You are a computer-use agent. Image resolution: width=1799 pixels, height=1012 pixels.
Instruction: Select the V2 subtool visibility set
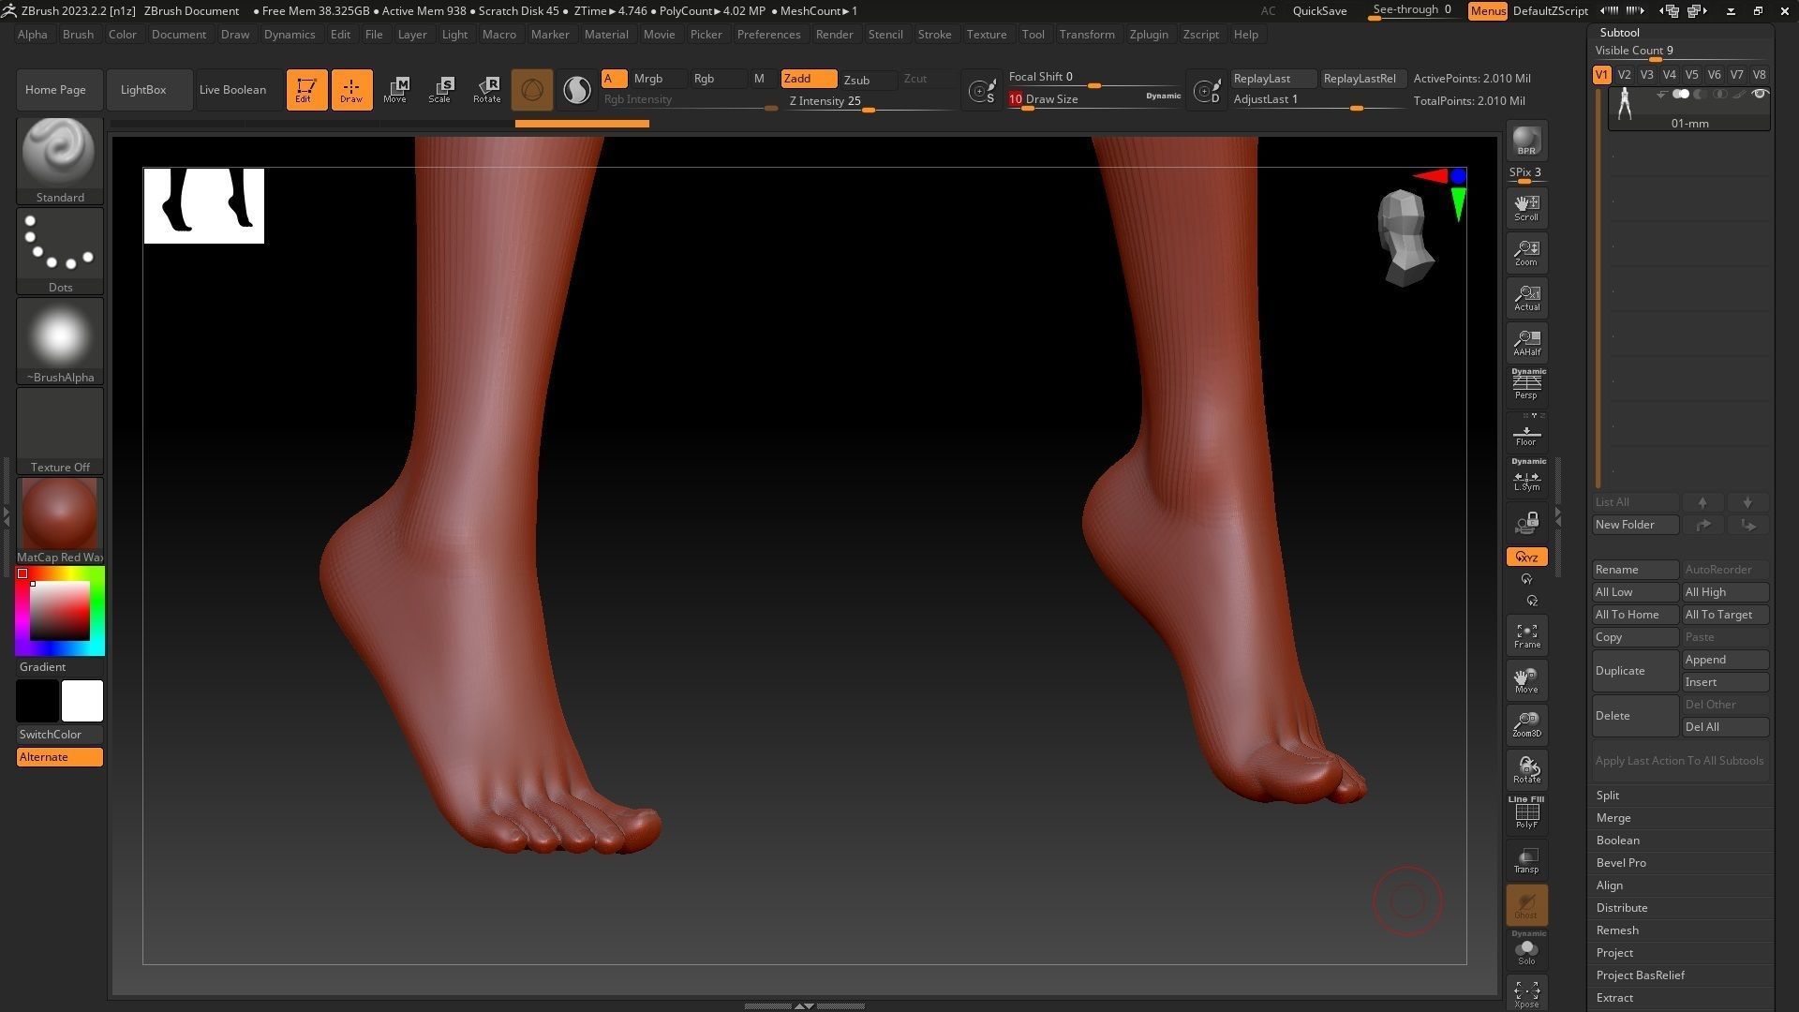click(x=1624, y=75)
